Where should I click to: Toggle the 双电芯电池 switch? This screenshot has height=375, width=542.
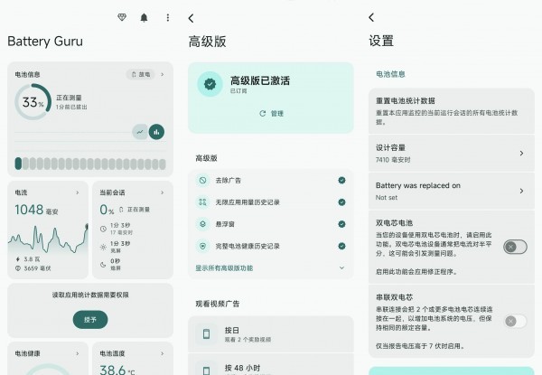tap(515, 247)
